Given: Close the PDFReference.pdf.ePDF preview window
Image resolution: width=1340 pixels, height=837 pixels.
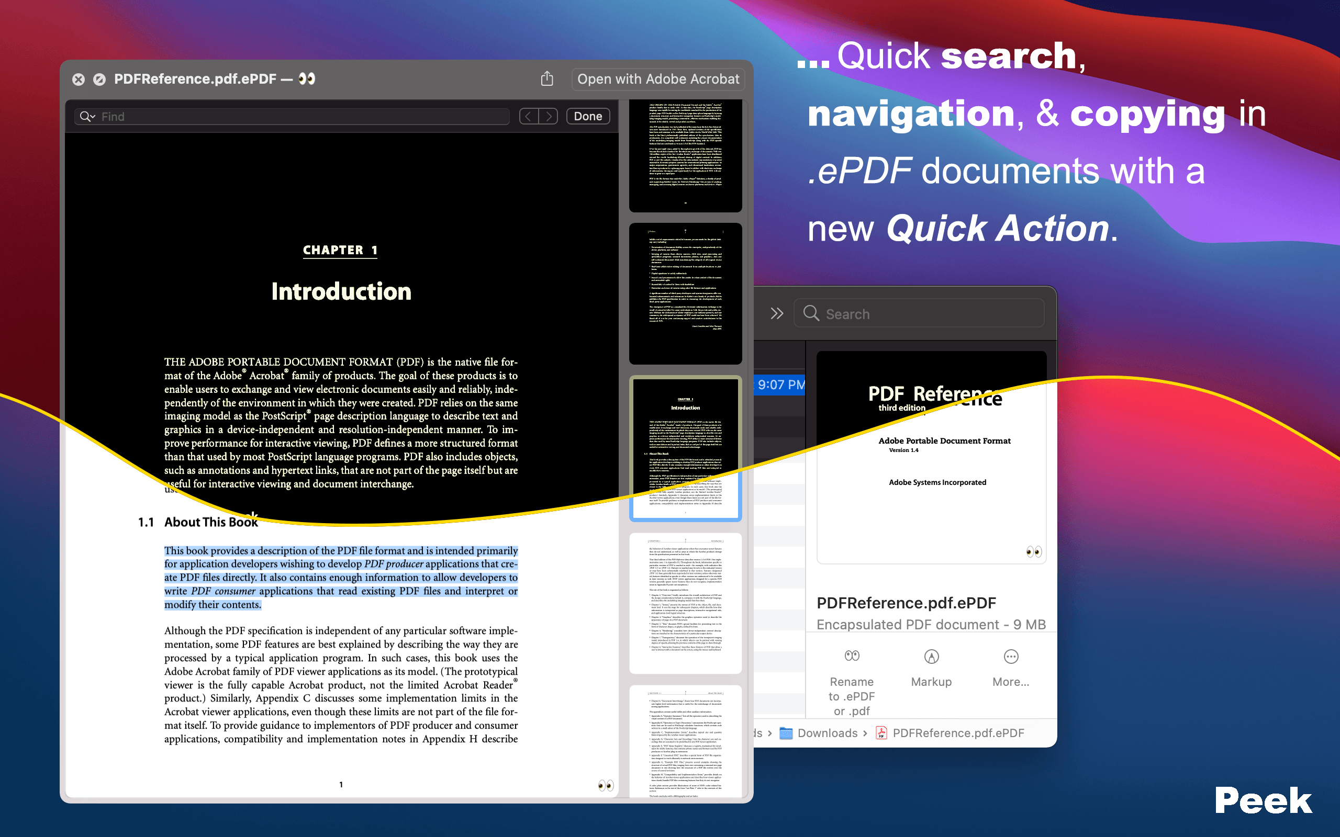Looking at the screenshot, I should (x=79, y=79).
